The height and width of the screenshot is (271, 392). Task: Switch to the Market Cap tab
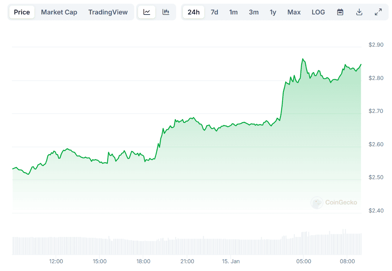pyautogui.click(x=59, y=12)
